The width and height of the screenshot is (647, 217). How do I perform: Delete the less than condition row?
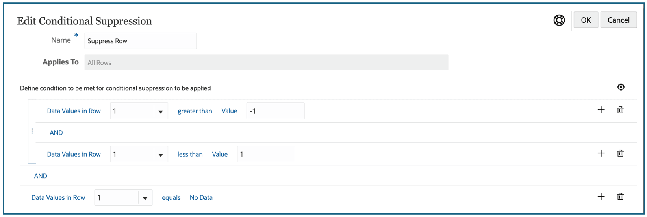pos(620,153)
